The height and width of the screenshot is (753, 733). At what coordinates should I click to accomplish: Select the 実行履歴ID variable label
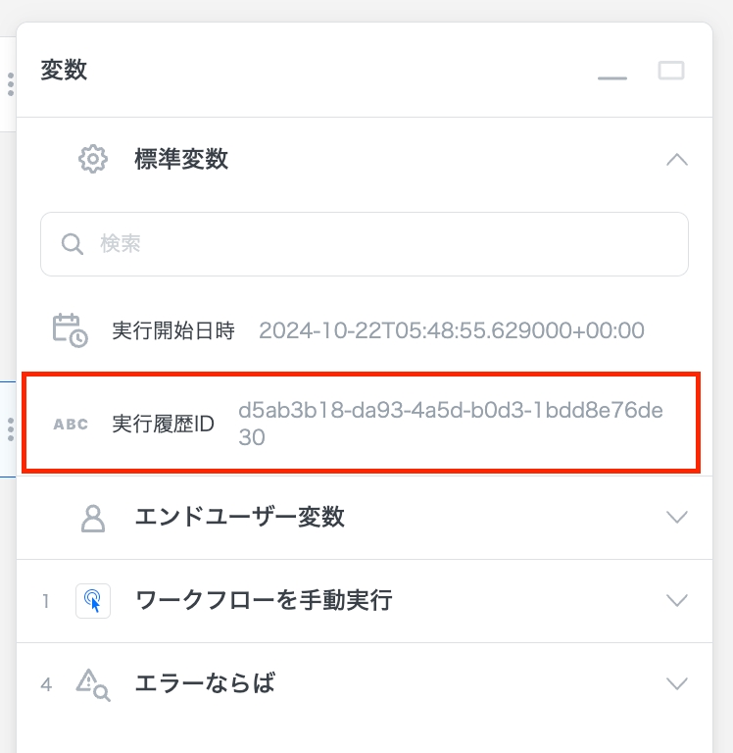point(164,424)
